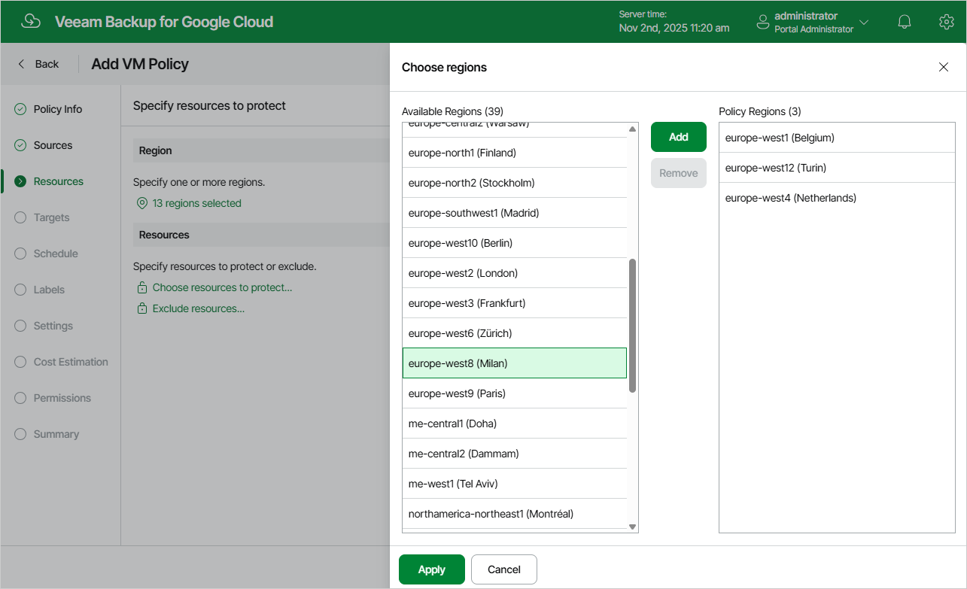The image size is (967, 589).
Task: Open the Choose resources to protect link
Action: [222, 287]
